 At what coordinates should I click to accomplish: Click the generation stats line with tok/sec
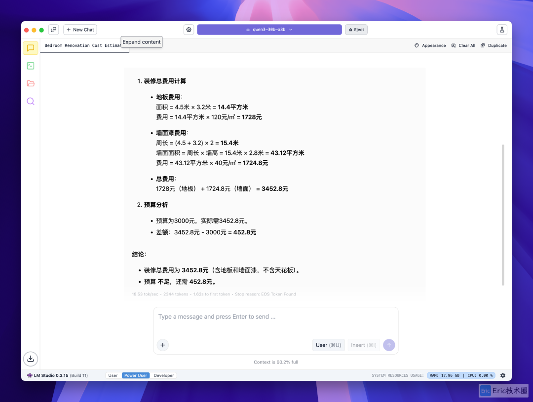[x=214, y=294]
